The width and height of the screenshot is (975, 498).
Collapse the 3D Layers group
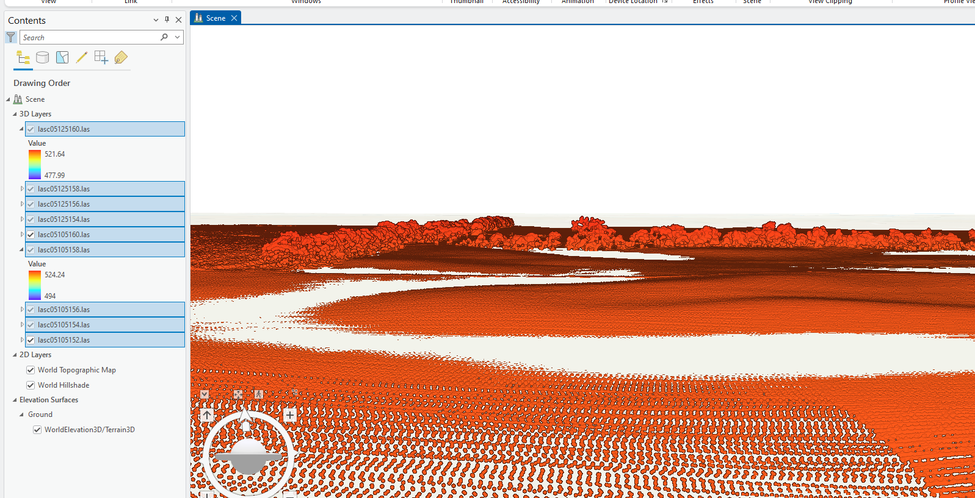coord(15,114)
